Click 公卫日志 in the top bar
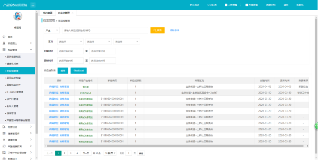 212,5
